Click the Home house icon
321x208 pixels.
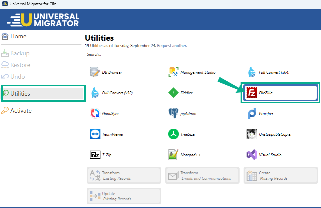coord(5,36)
